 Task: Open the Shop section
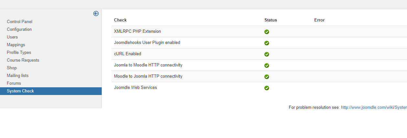pyautogui.click(x=12, y=68)
